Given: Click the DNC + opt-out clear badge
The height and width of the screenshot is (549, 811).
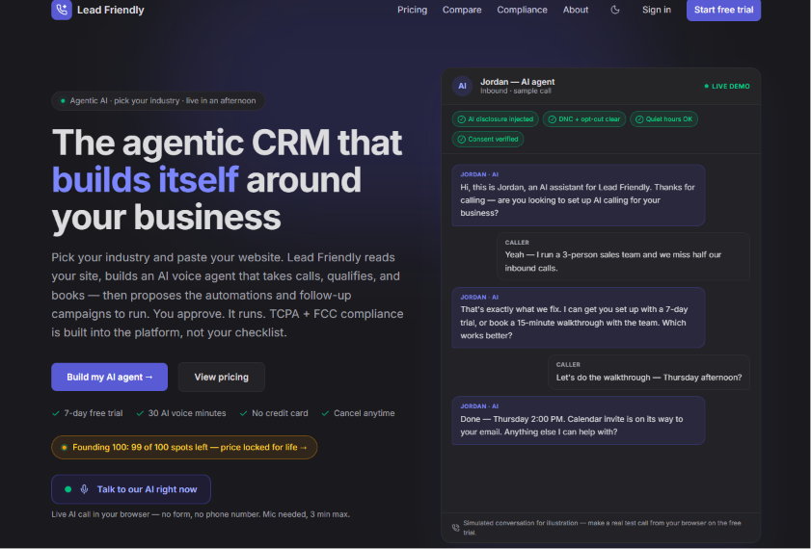Looking at the screenshot, I should 584,119.
